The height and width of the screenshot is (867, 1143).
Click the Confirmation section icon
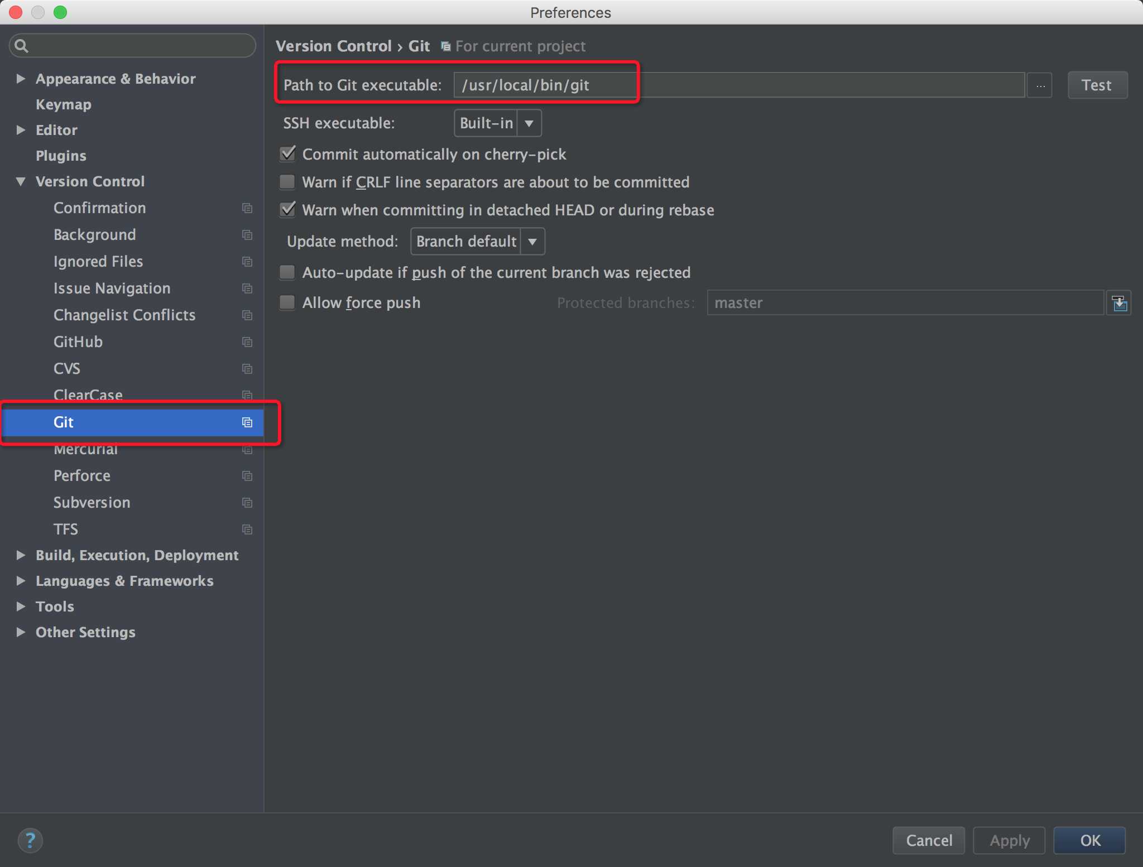pos(247,208)
